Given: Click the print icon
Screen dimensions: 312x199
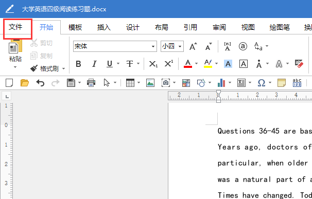Looking at the screenshot, I should pos(91,83).
